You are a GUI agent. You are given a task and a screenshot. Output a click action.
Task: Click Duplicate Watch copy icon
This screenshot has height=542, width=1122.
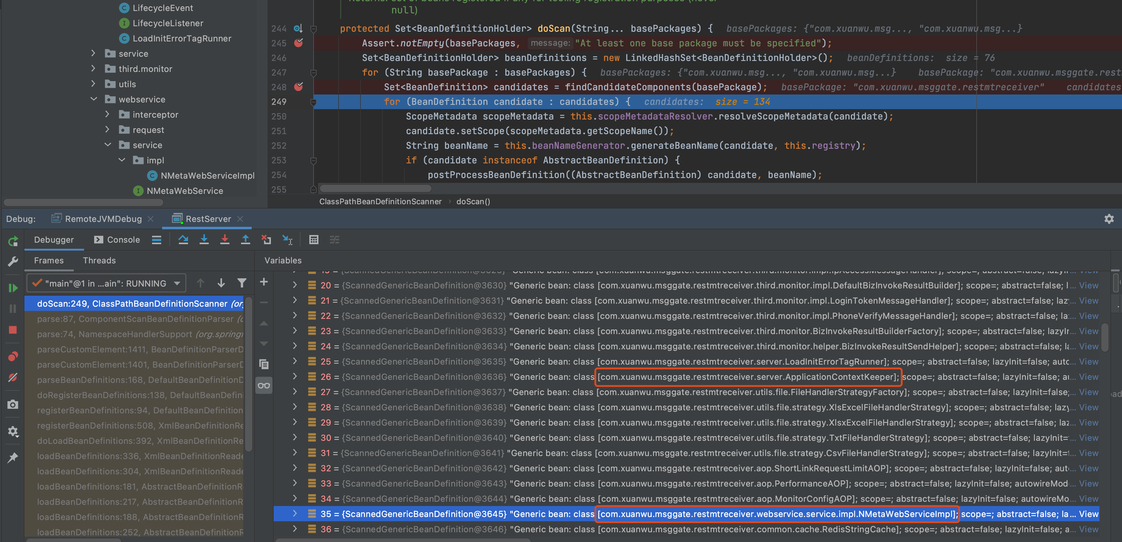(264, 364)
